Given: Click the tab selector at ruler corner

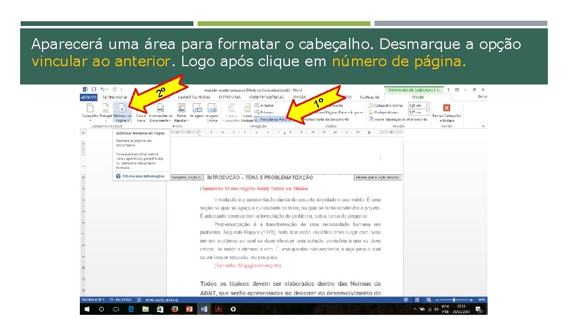Looking at the screenshot, I should click(83, 132).
